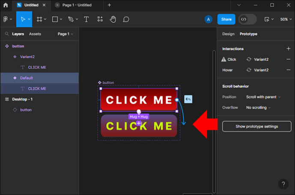
Task: Close the Untitled tab
Action: click(x=44, y=5)
